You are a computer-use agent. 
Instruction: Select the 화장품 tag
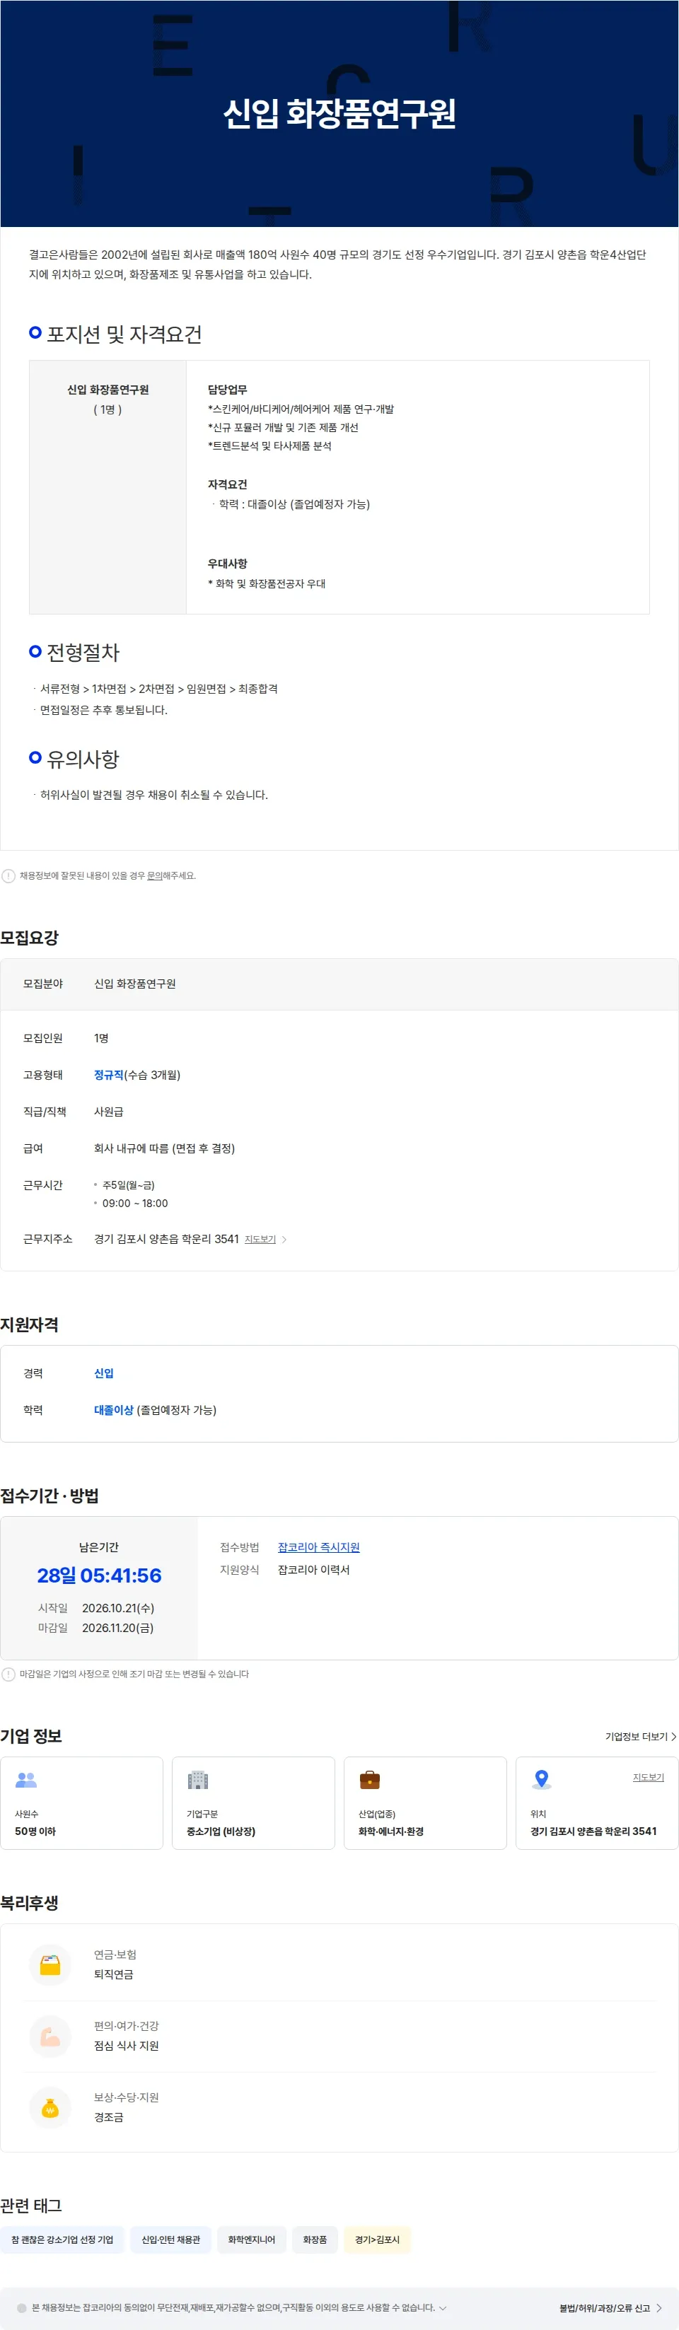(x=315, y=2239)
